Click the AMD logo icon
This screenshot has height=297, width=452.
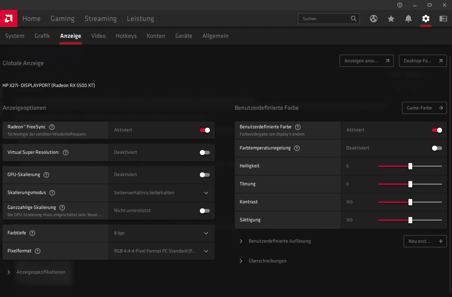9,19
